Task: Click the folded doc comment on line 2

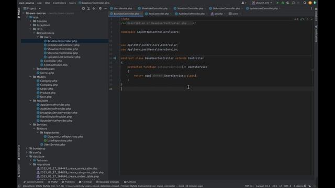Action: click(159, 23)
